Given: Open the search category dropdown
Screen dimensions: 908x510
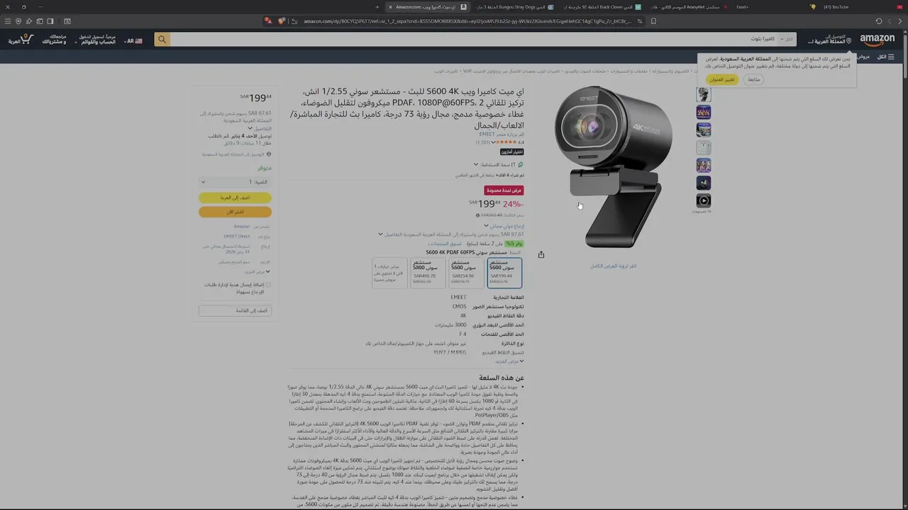Looking at the screenshot, I should click(787, 40).
